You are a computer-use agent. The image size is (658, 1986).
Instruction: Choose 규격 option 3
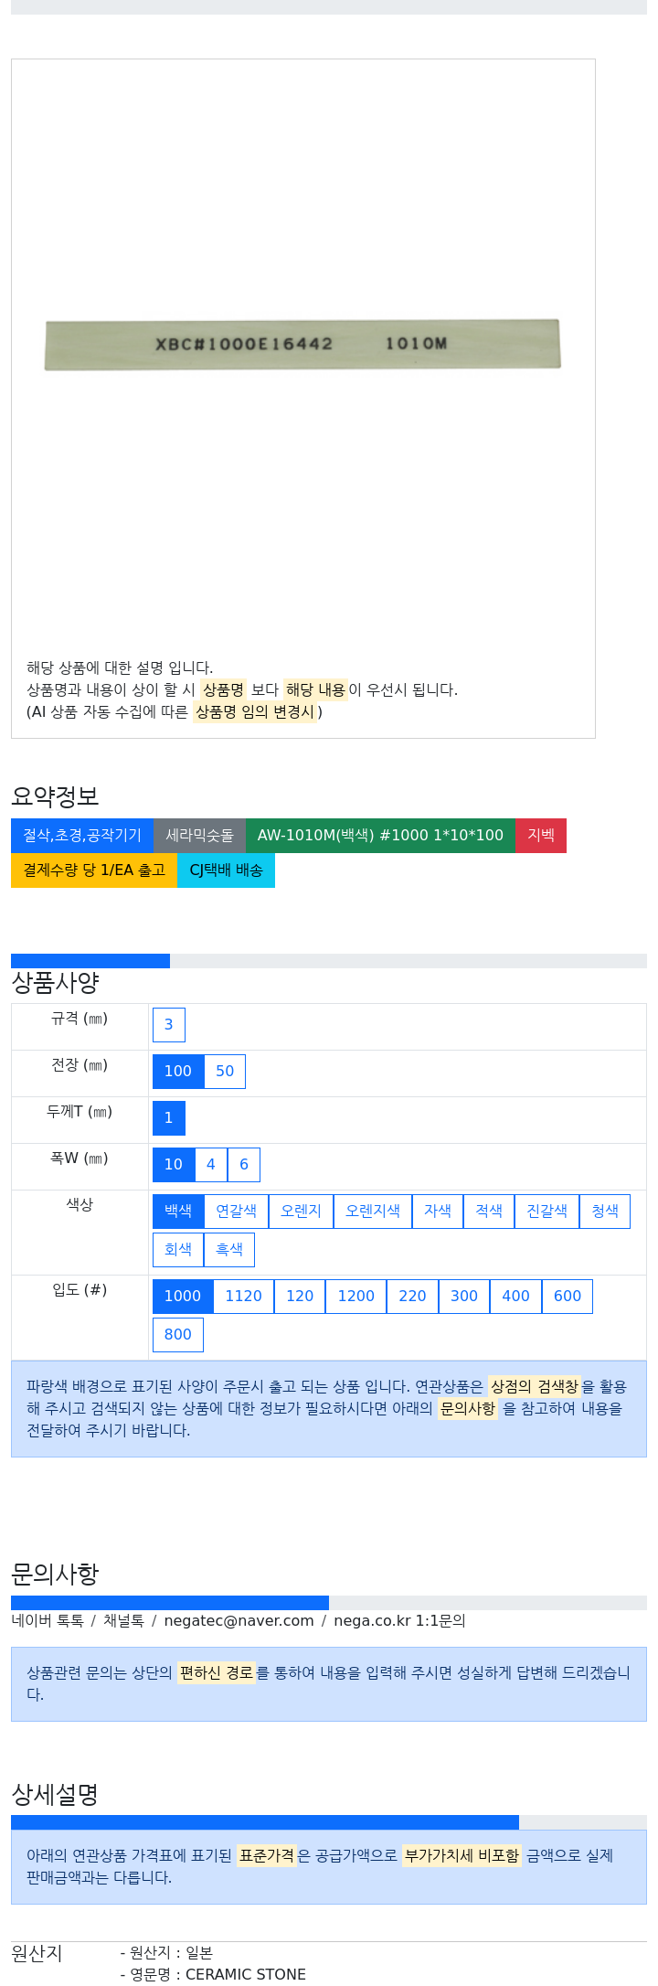(x=169, y=1025)
